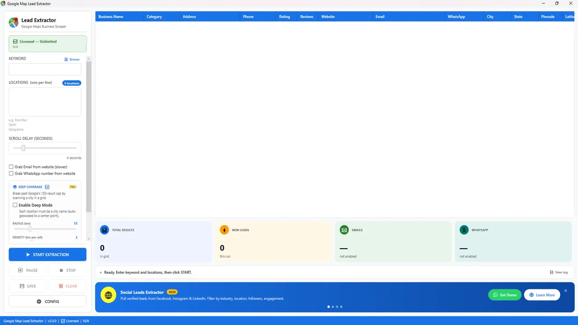Focus the Locations text area
Image resolution: width=578 pixels, height=325 pixels.
click(45, 102)
